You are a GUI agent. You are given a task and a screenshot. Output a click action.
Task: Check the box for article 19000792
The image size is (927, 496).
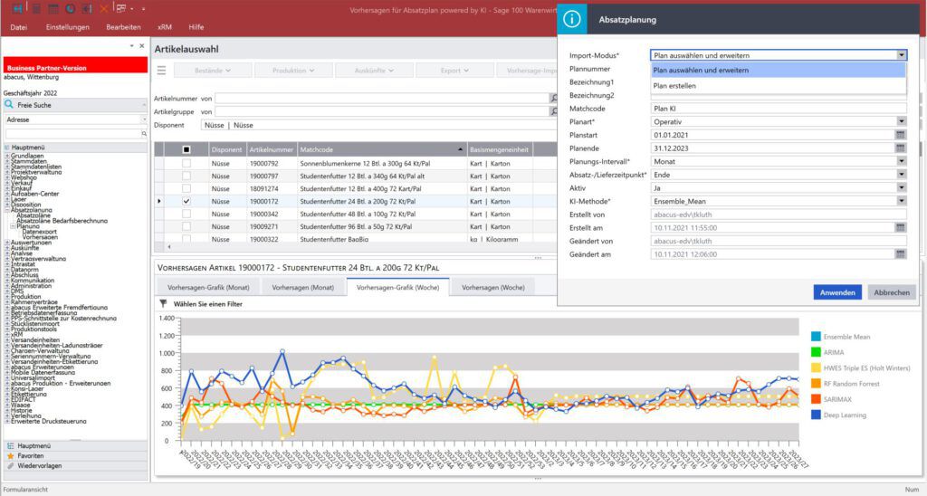tap(186, 163)
